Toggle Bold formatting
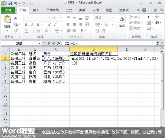The height and width of the screenshot is (138, 165). click(26, 24)
